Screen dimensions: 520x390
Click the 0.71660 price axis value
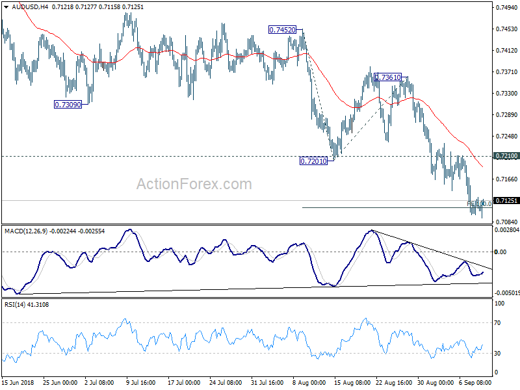pos(506,179)
